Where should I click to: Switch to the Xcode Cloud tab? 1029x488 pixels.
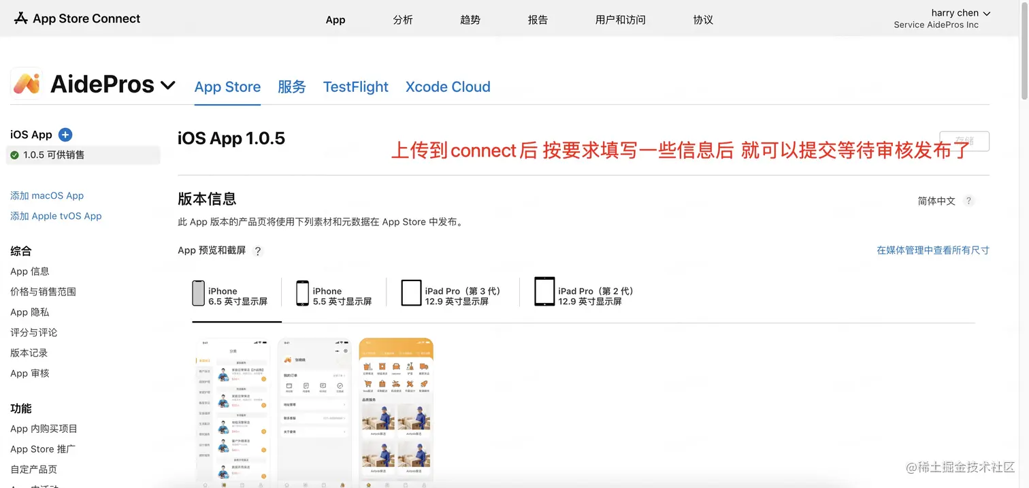click(448, 87)
